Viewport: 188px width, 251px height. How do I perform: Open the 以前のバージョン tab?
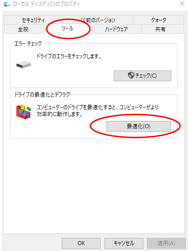[98, 20]
